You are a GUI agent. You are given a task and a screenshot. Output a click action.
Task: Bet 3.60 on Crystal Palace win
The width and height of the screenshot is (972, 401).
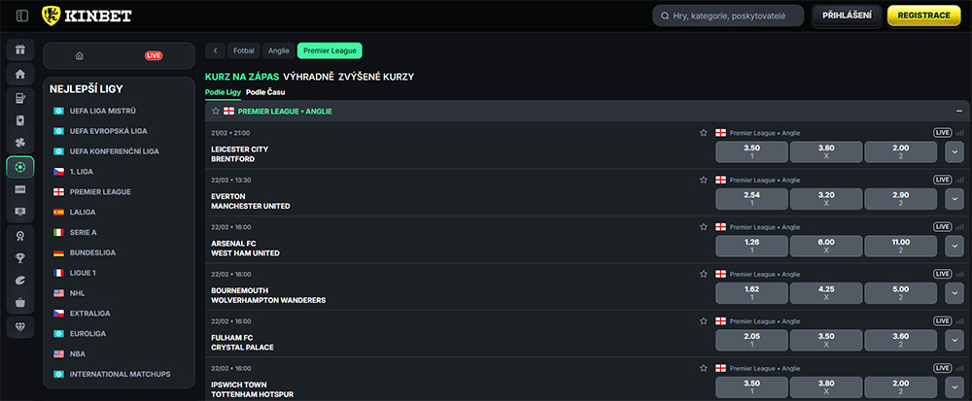click(900, 340)
